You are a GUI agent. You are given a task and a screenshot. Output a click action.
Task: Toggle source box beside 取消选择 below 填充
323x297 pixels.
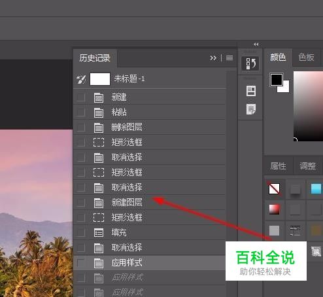tap(81, 248)
